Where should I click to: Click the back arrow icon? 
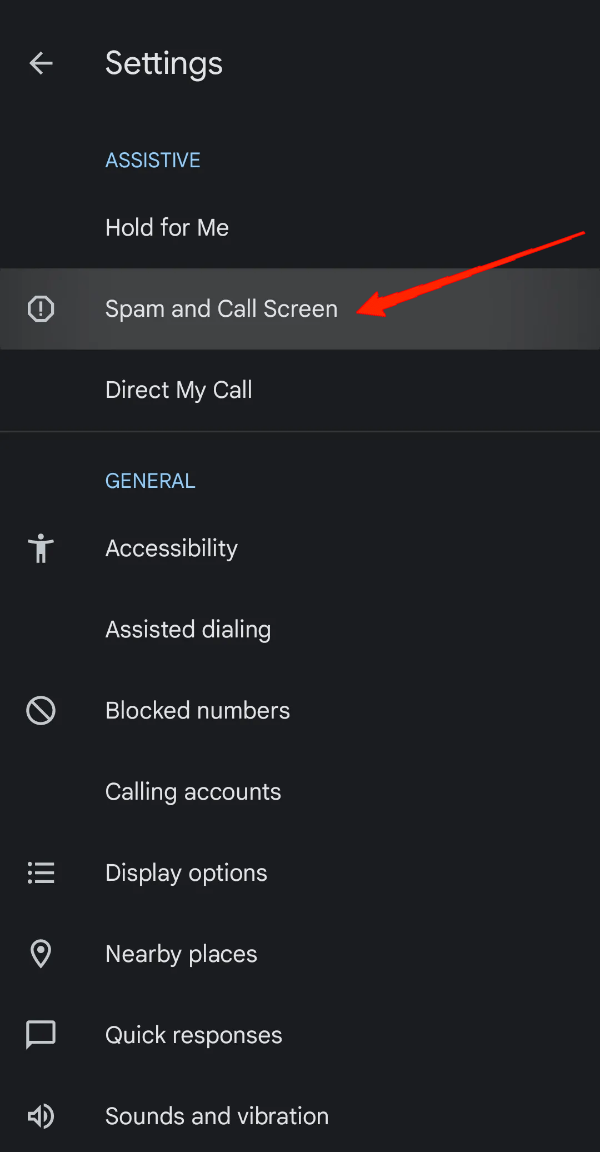pyautogui.click(x=41, y=63)
